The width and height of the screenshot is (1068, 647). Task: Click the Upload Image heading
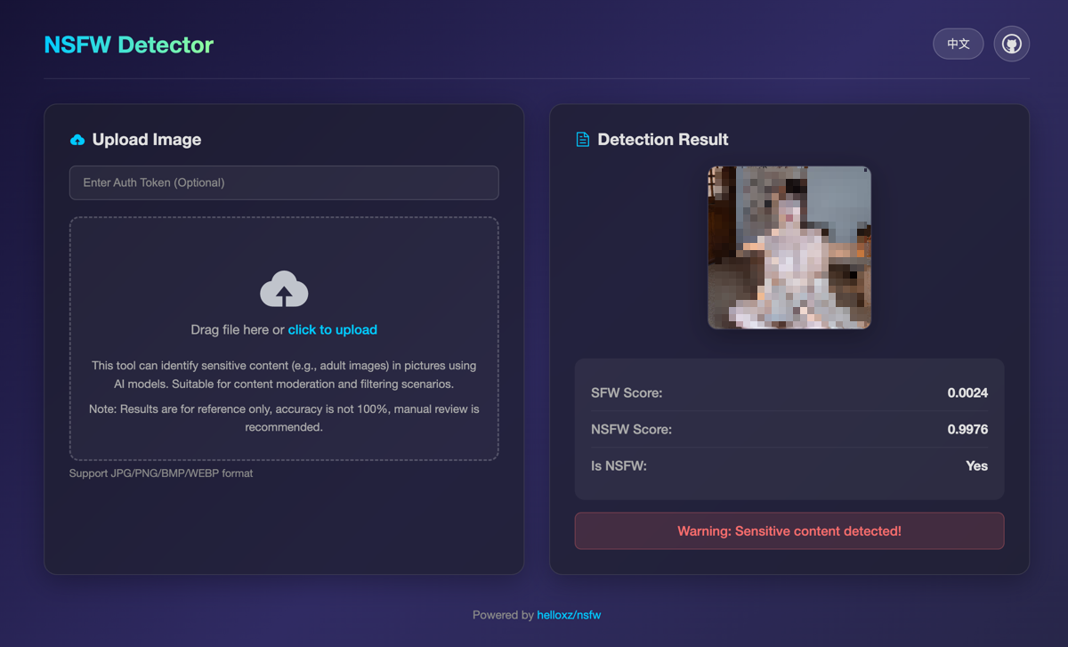coord(147,140)
